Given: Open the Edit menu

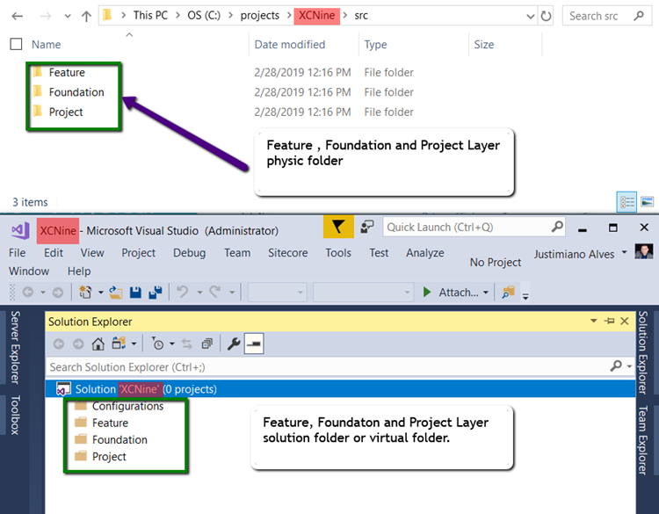Looking at the screenshot, I should [x=54, y=252].
